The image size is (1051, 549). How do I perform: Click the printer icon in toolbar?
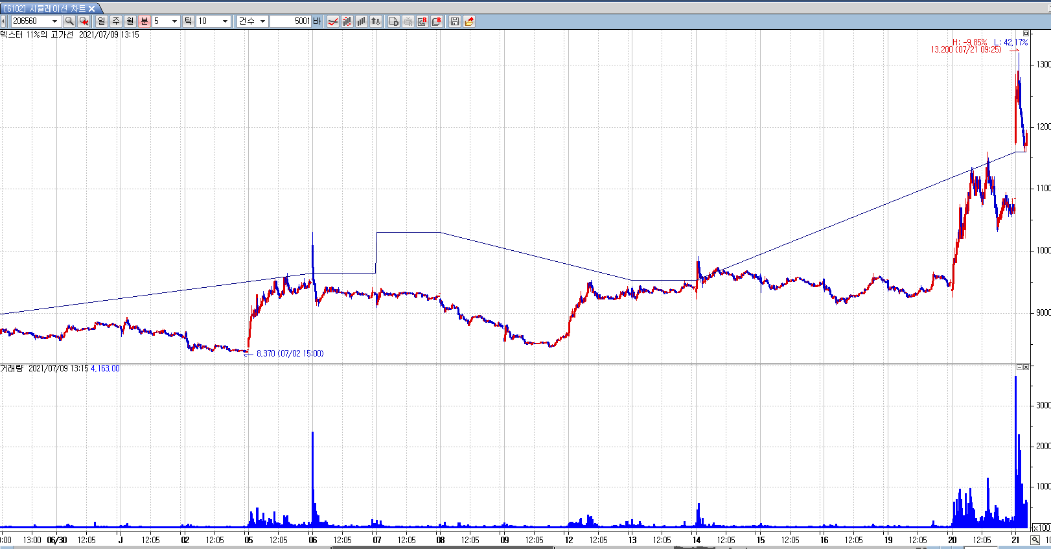[x=408, y=21]
